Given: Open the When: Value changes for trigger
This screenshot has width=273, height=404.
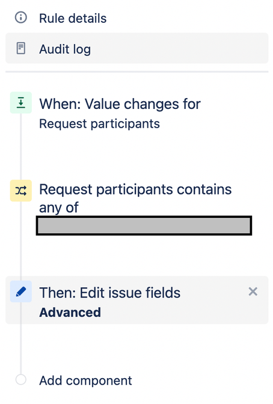Looking at the screenshot, I should click(120, 104).
